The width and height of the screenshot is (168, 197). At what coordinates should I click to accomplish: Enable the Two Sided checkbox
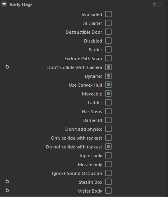click(x=108, y=14)
